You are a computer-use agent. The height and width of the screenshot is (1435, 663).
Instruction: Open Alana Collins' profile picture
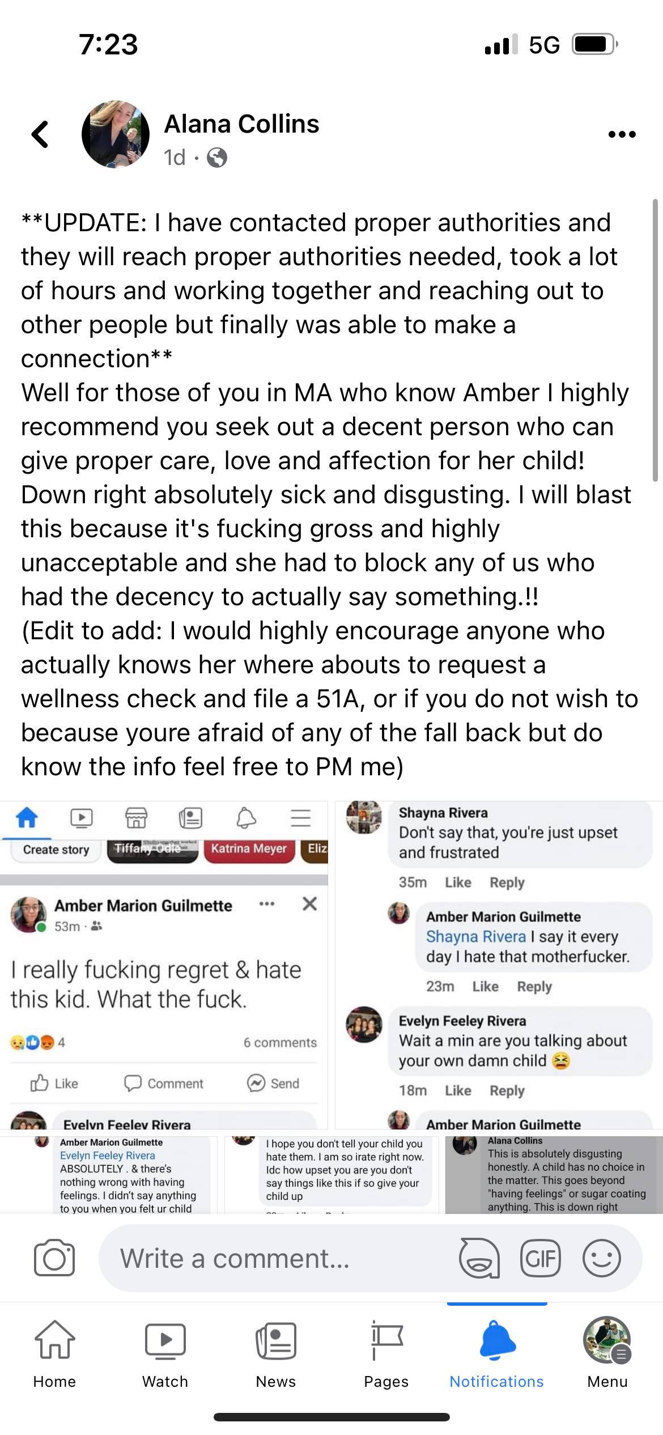point(116,135)
